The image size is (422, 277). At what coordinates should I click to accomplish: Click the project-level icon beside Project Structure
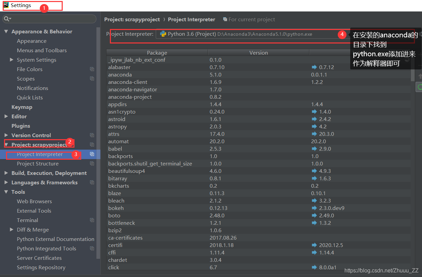92,163
